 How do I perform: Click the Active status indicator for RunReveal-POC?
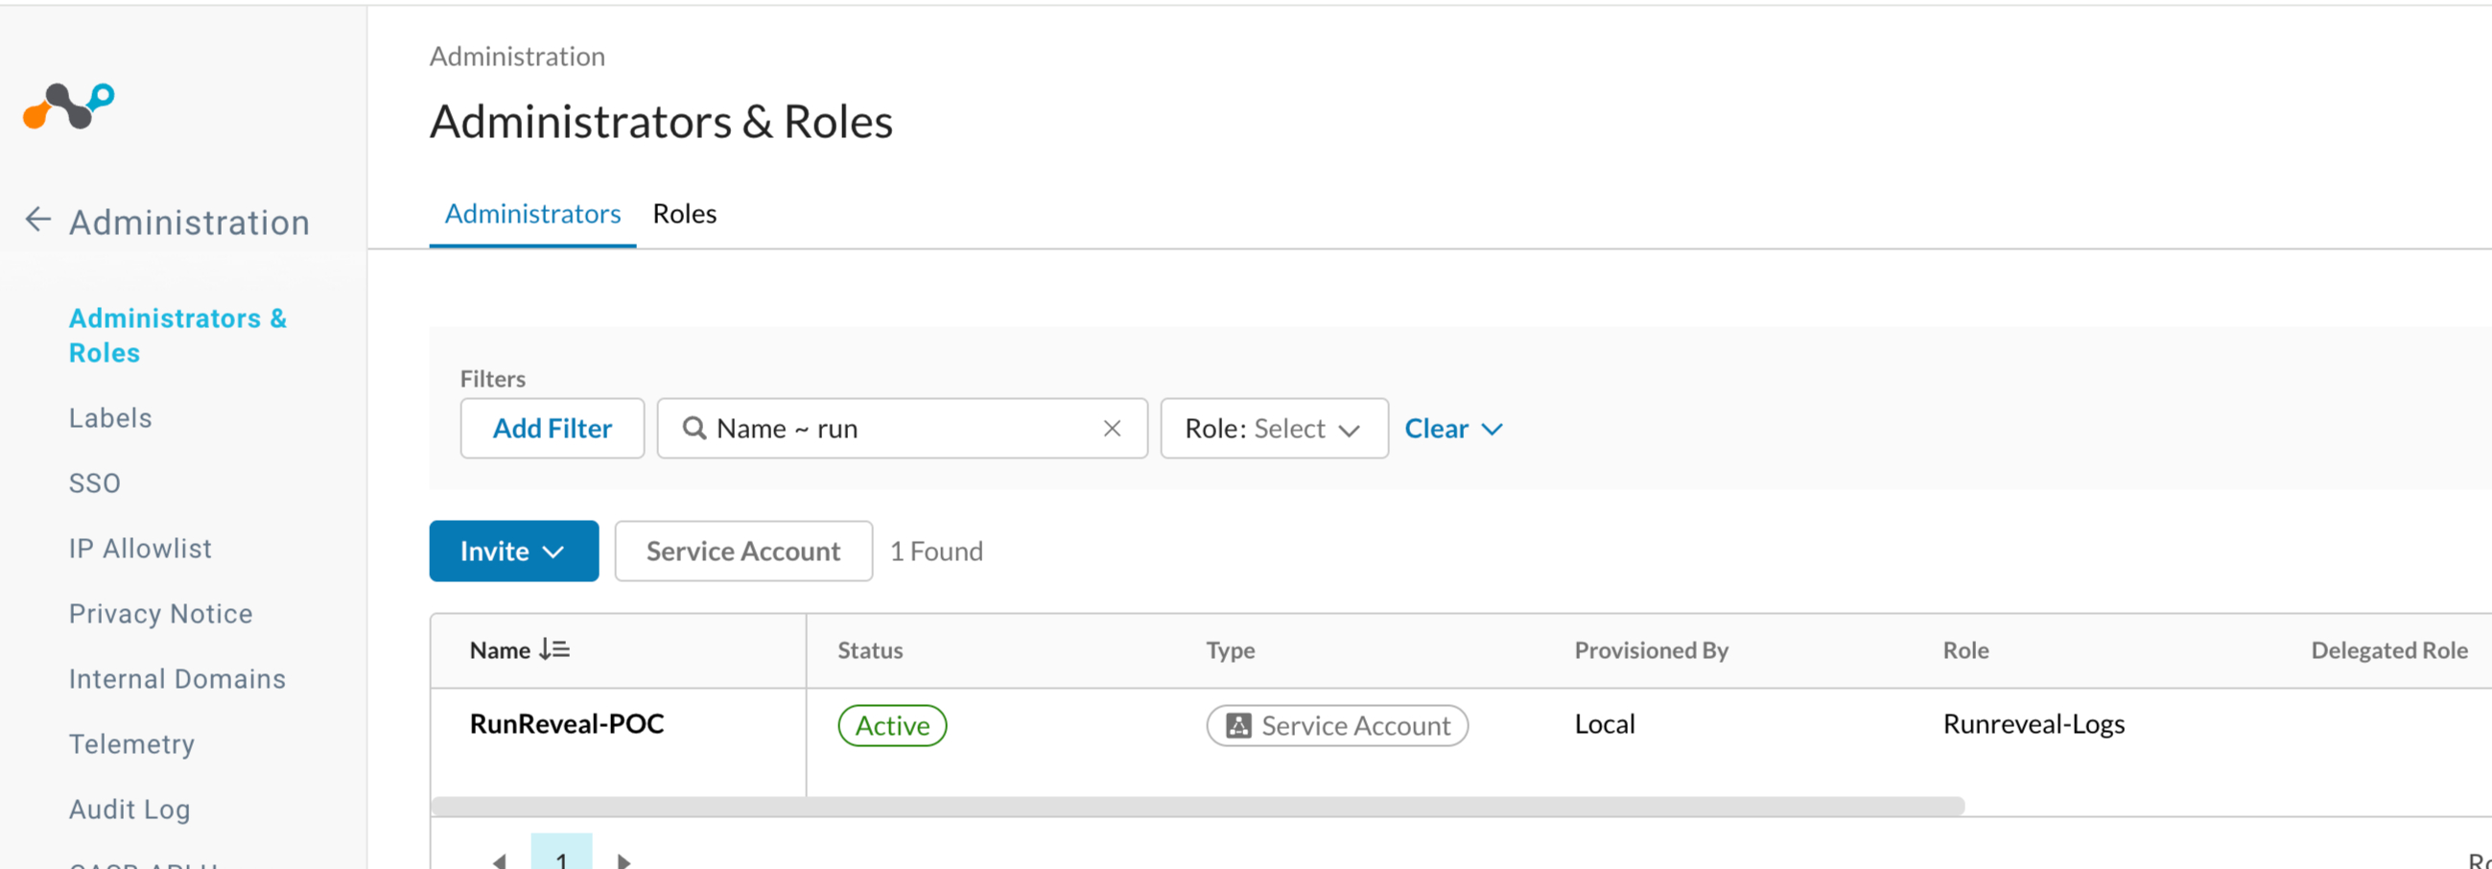[x=891, y=725]
